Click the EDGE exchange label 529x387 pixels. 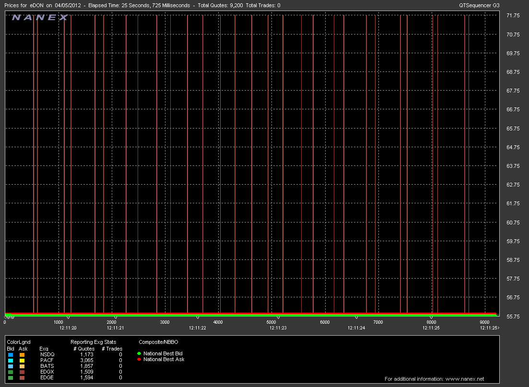[47, 377]
